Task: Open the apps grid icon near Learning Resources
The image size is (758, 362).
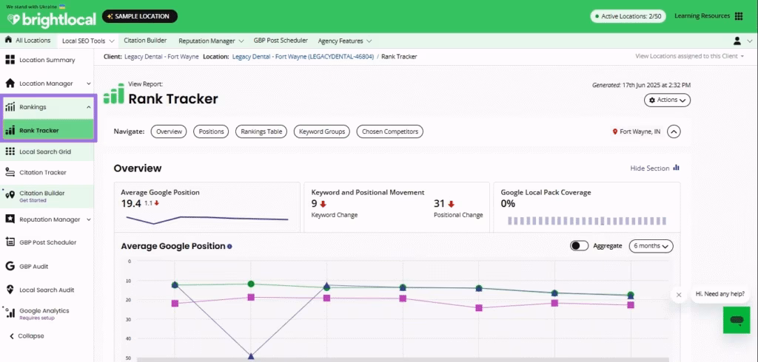Action: coord(738,16)
